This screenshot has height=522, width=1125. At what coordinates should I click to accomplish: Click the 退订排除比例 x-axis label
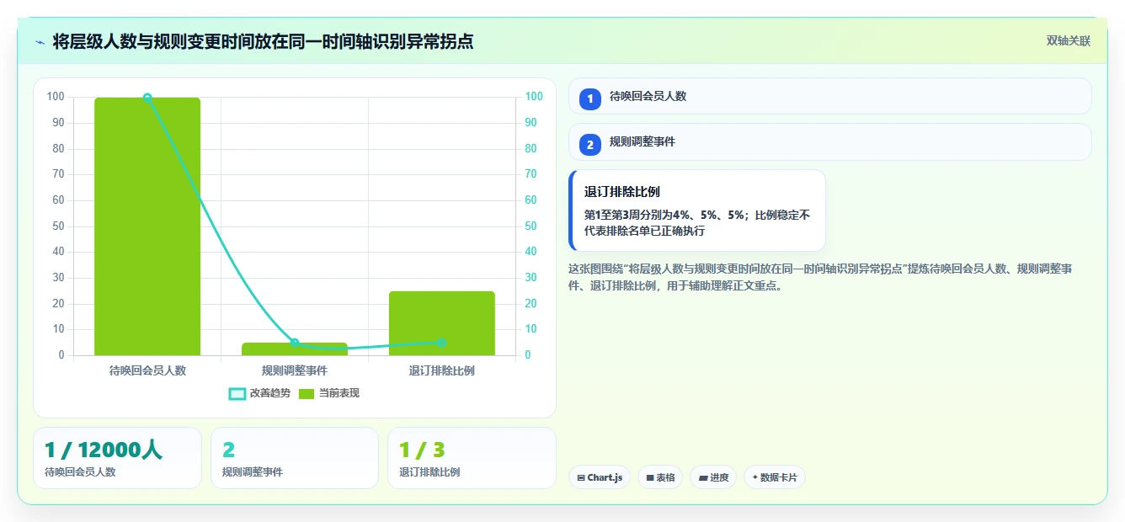pos(442,370)
